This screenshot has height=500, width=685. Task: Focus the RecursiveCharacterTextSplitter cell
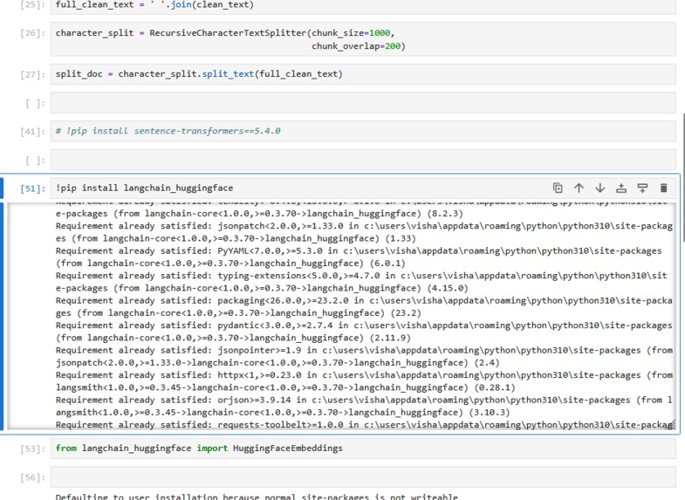(363, 39)
